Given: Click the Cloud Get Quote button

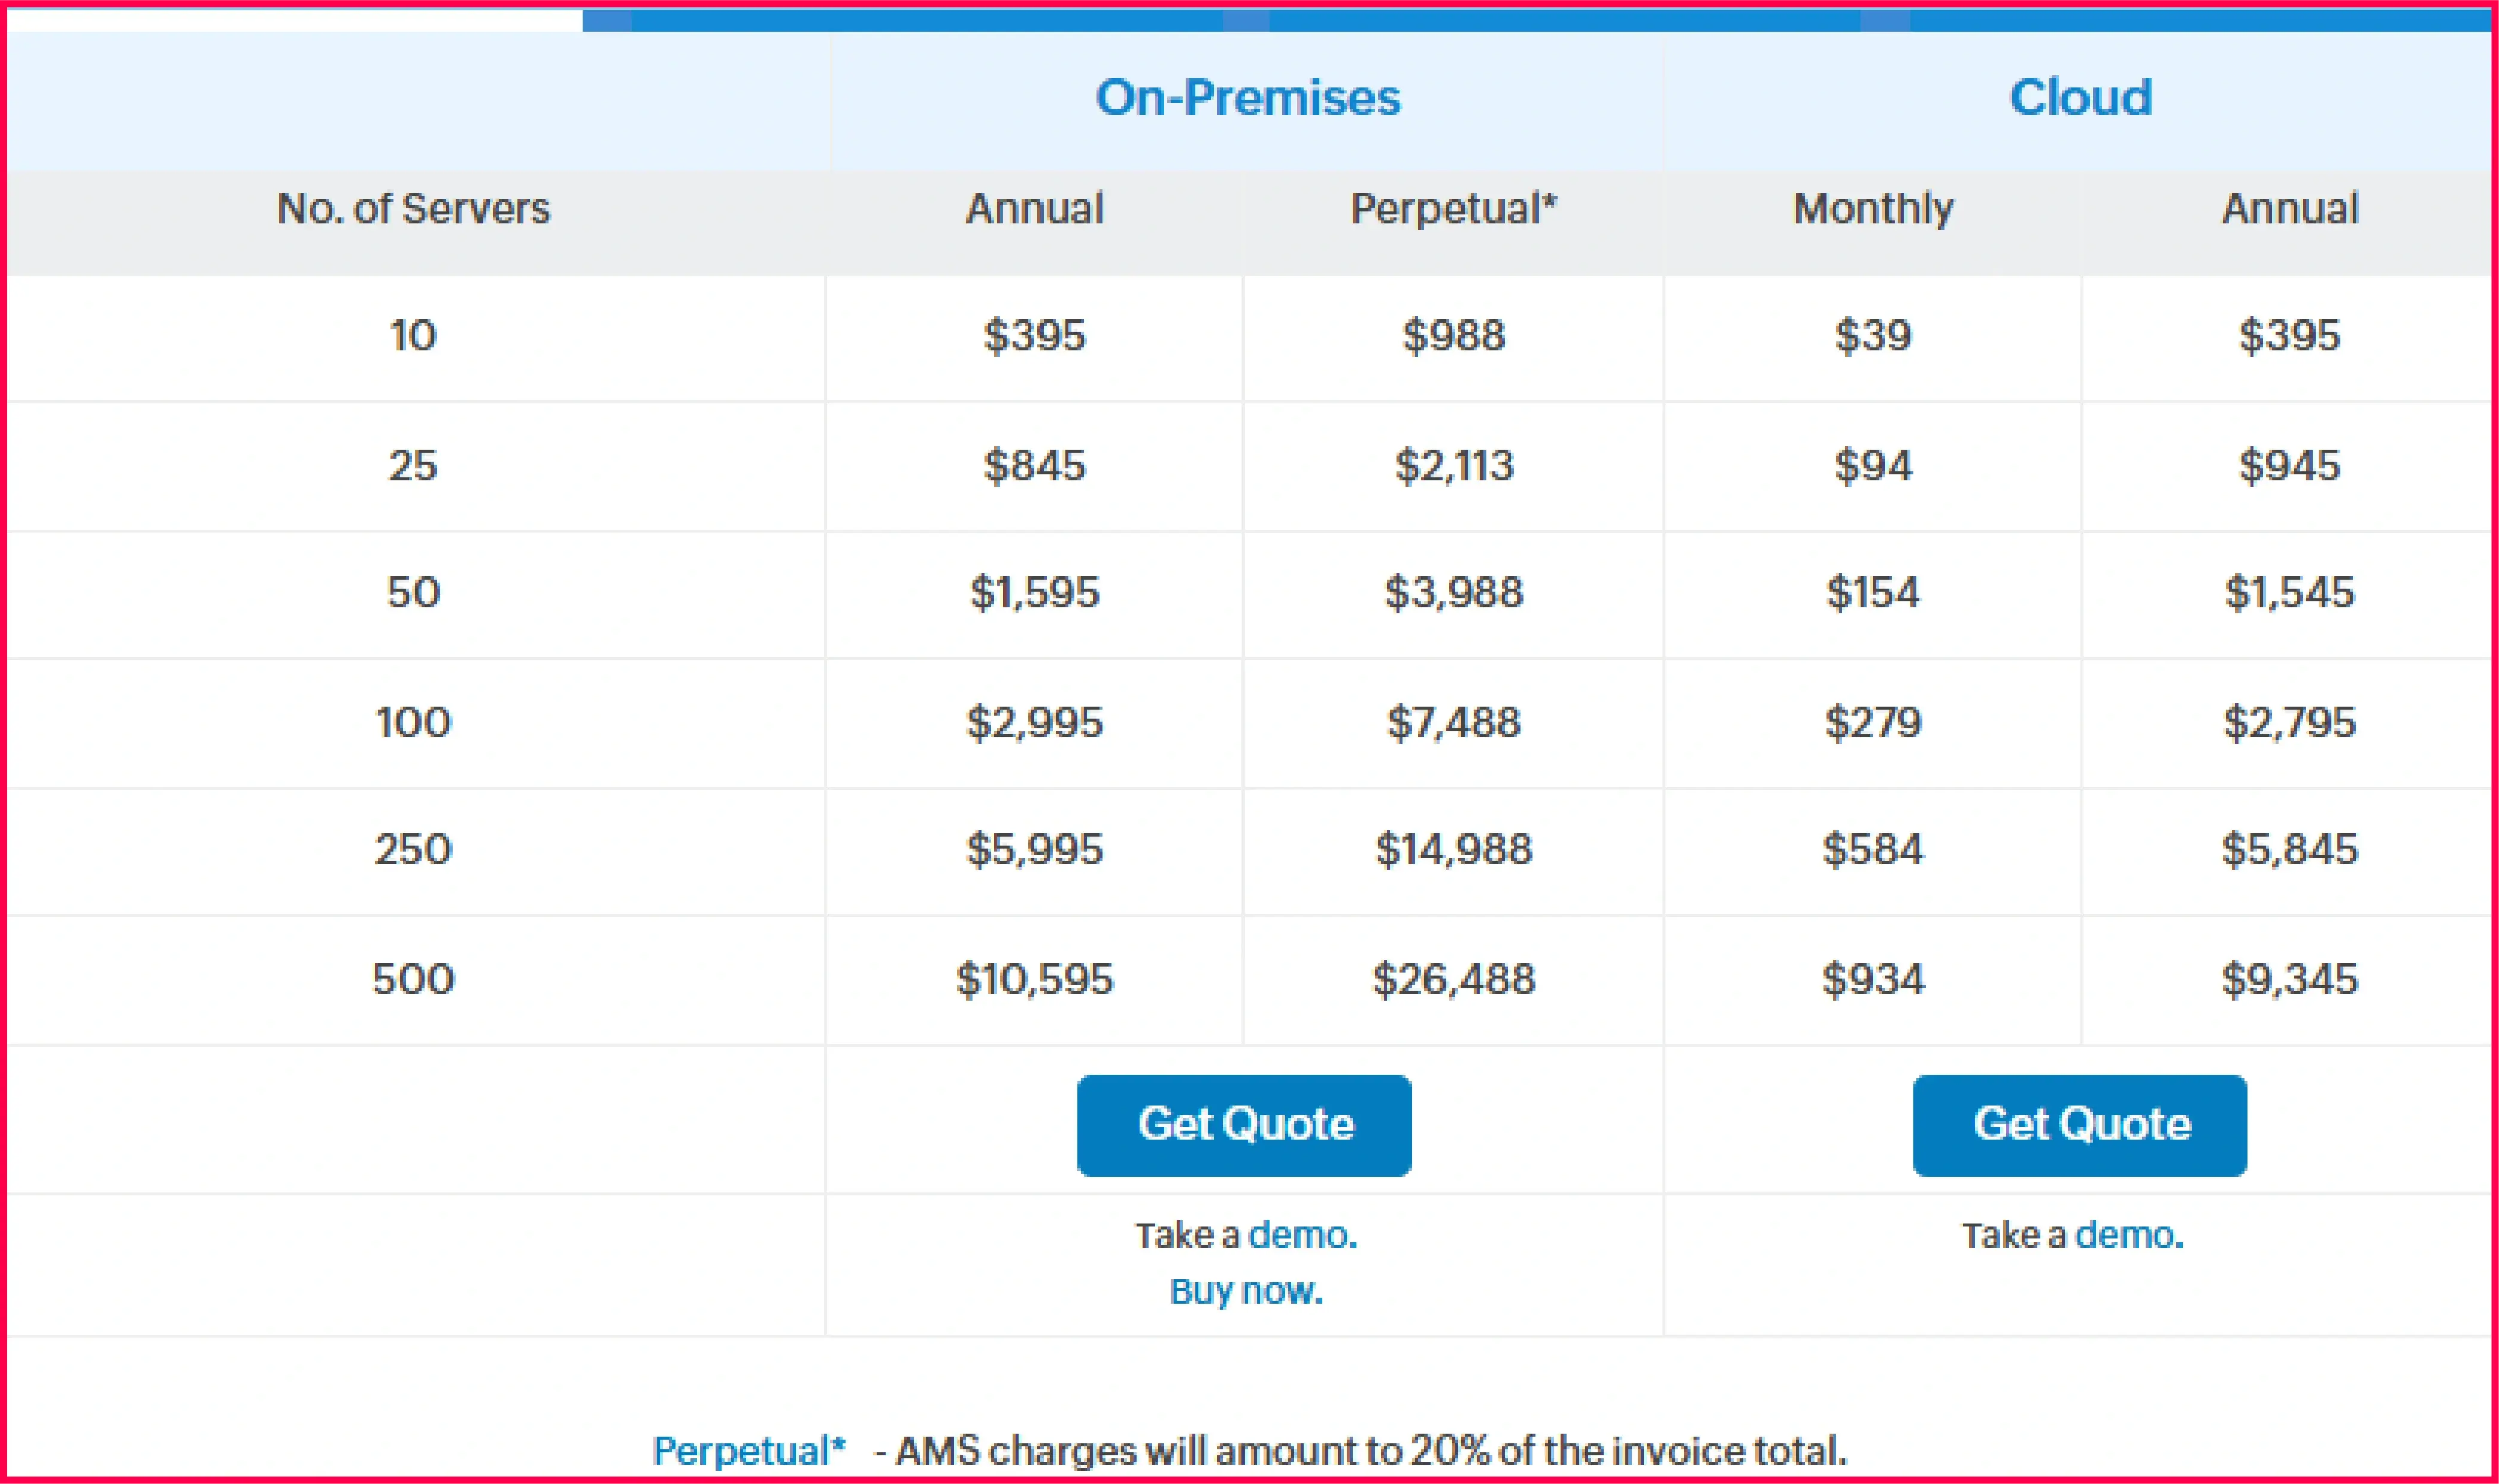Looking at the screenshot, I should (x=2080, y=1125).
